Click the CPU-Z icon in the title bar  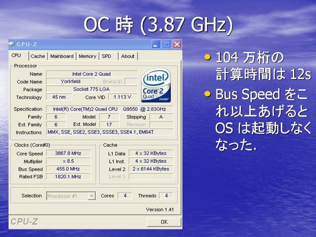click(x=12, y=44)
